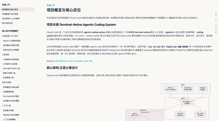Click the inline code bun run dev snippet

170,47
